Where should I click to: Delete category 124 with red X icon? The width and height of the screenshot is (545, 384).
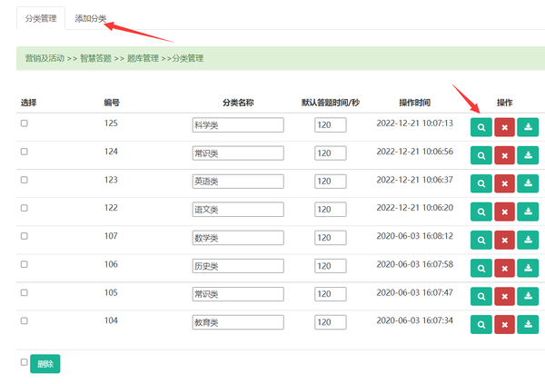point(504,155)
